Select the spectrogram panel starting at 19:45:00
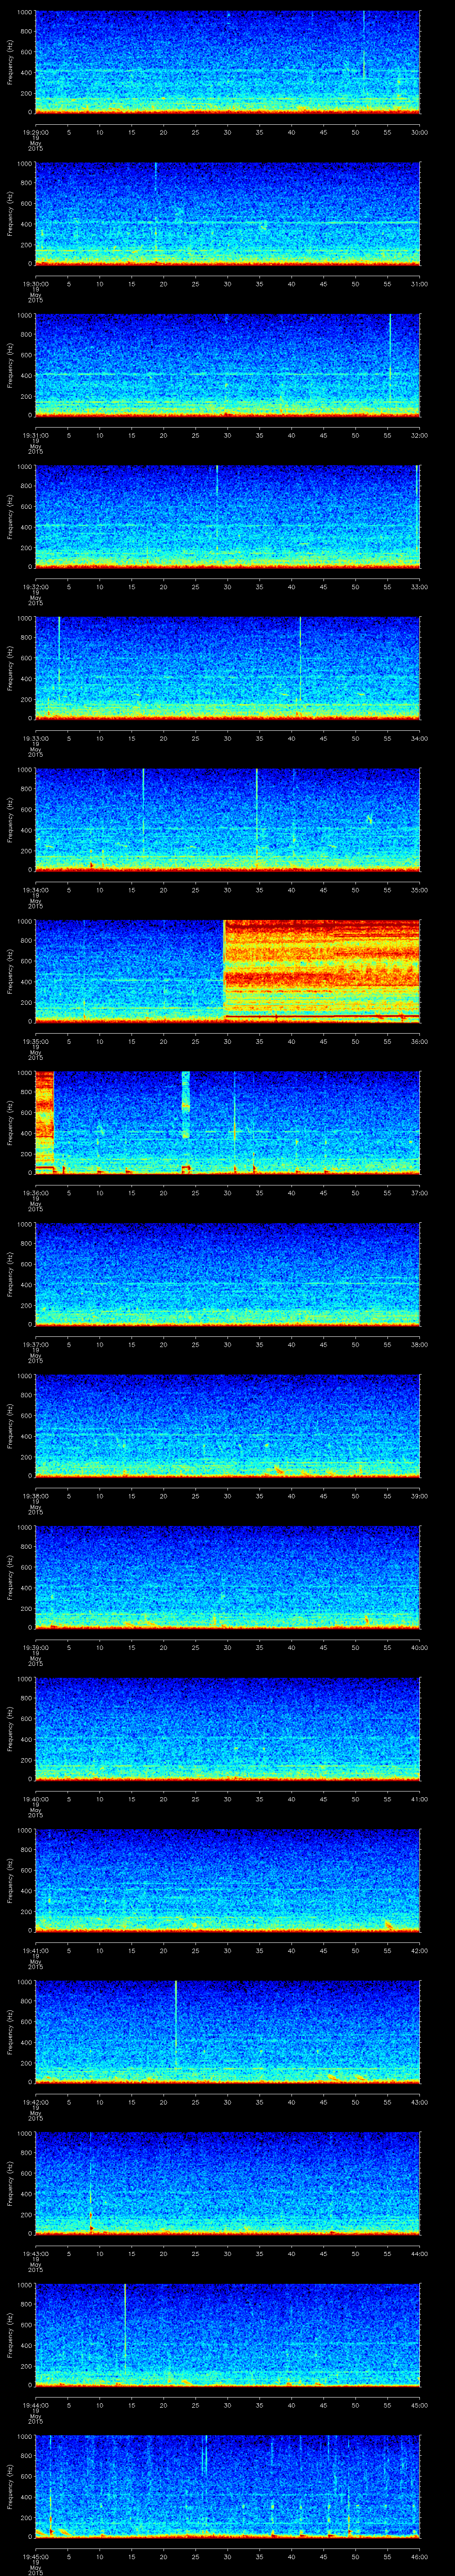The height and width of the screenshot is (2576, 455). [227, 2486]
